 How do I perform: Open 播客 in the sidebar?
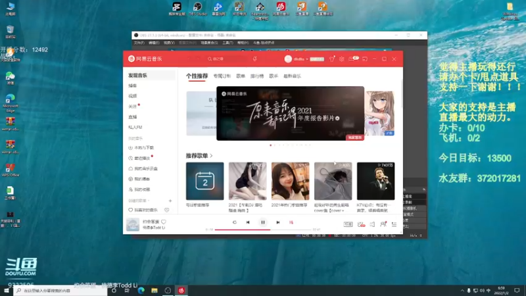[133, 86]
